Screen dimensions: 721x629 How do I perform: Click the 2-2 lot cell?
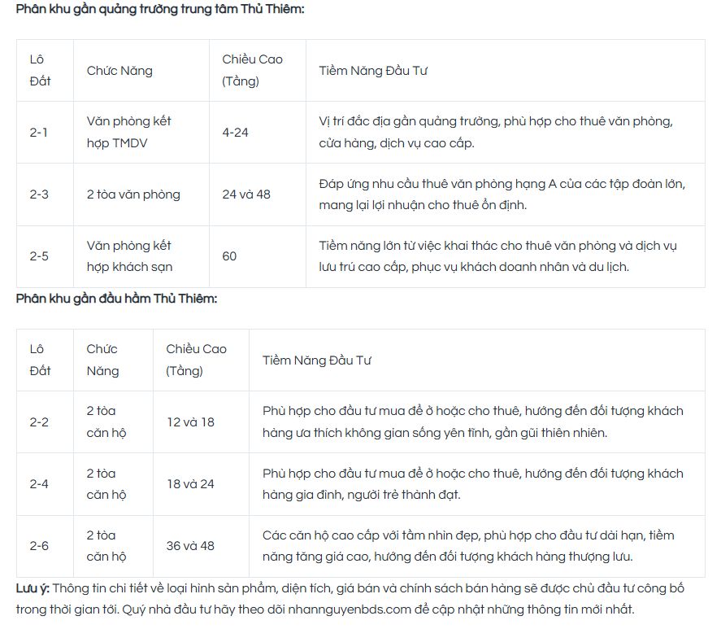point(45,422)
